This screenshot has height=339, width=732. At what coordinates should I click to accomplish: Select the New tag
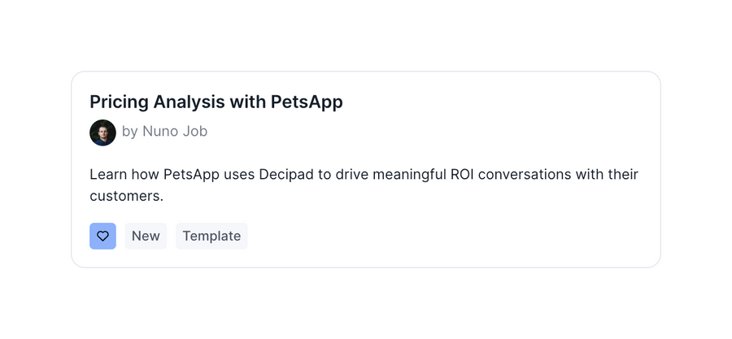(146, 236)
